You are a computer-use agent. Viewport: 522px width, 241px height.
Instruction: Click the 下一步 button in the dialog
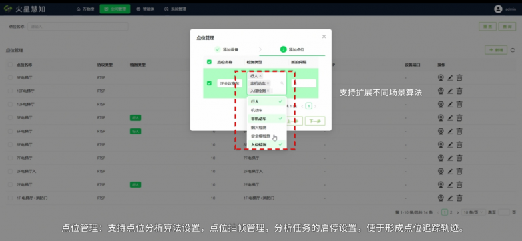pos(315,121)
